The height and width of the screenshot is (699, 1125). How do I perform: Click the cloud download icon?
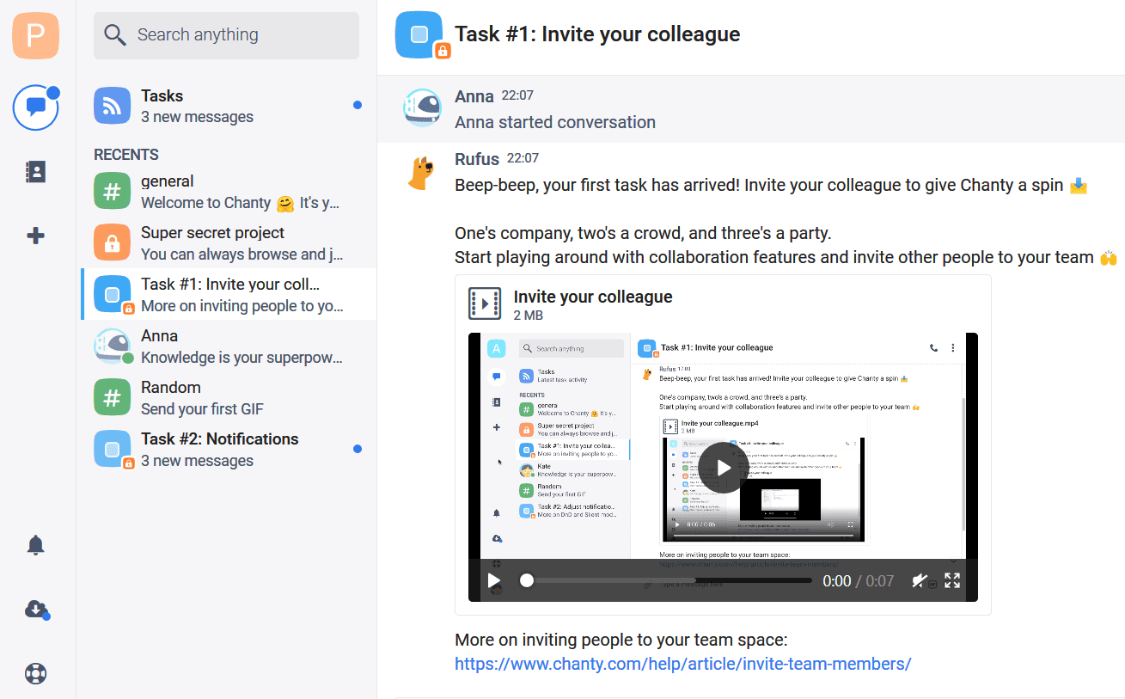(x=35, y=610)
